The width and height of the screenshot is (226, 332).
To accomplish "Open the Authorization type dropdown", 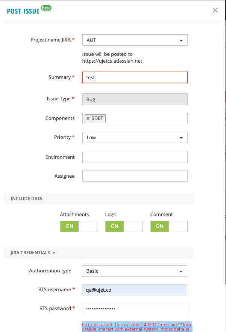I will [x=134, y=271].
